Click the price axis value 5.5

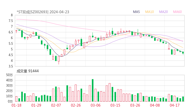pos(11,44)
